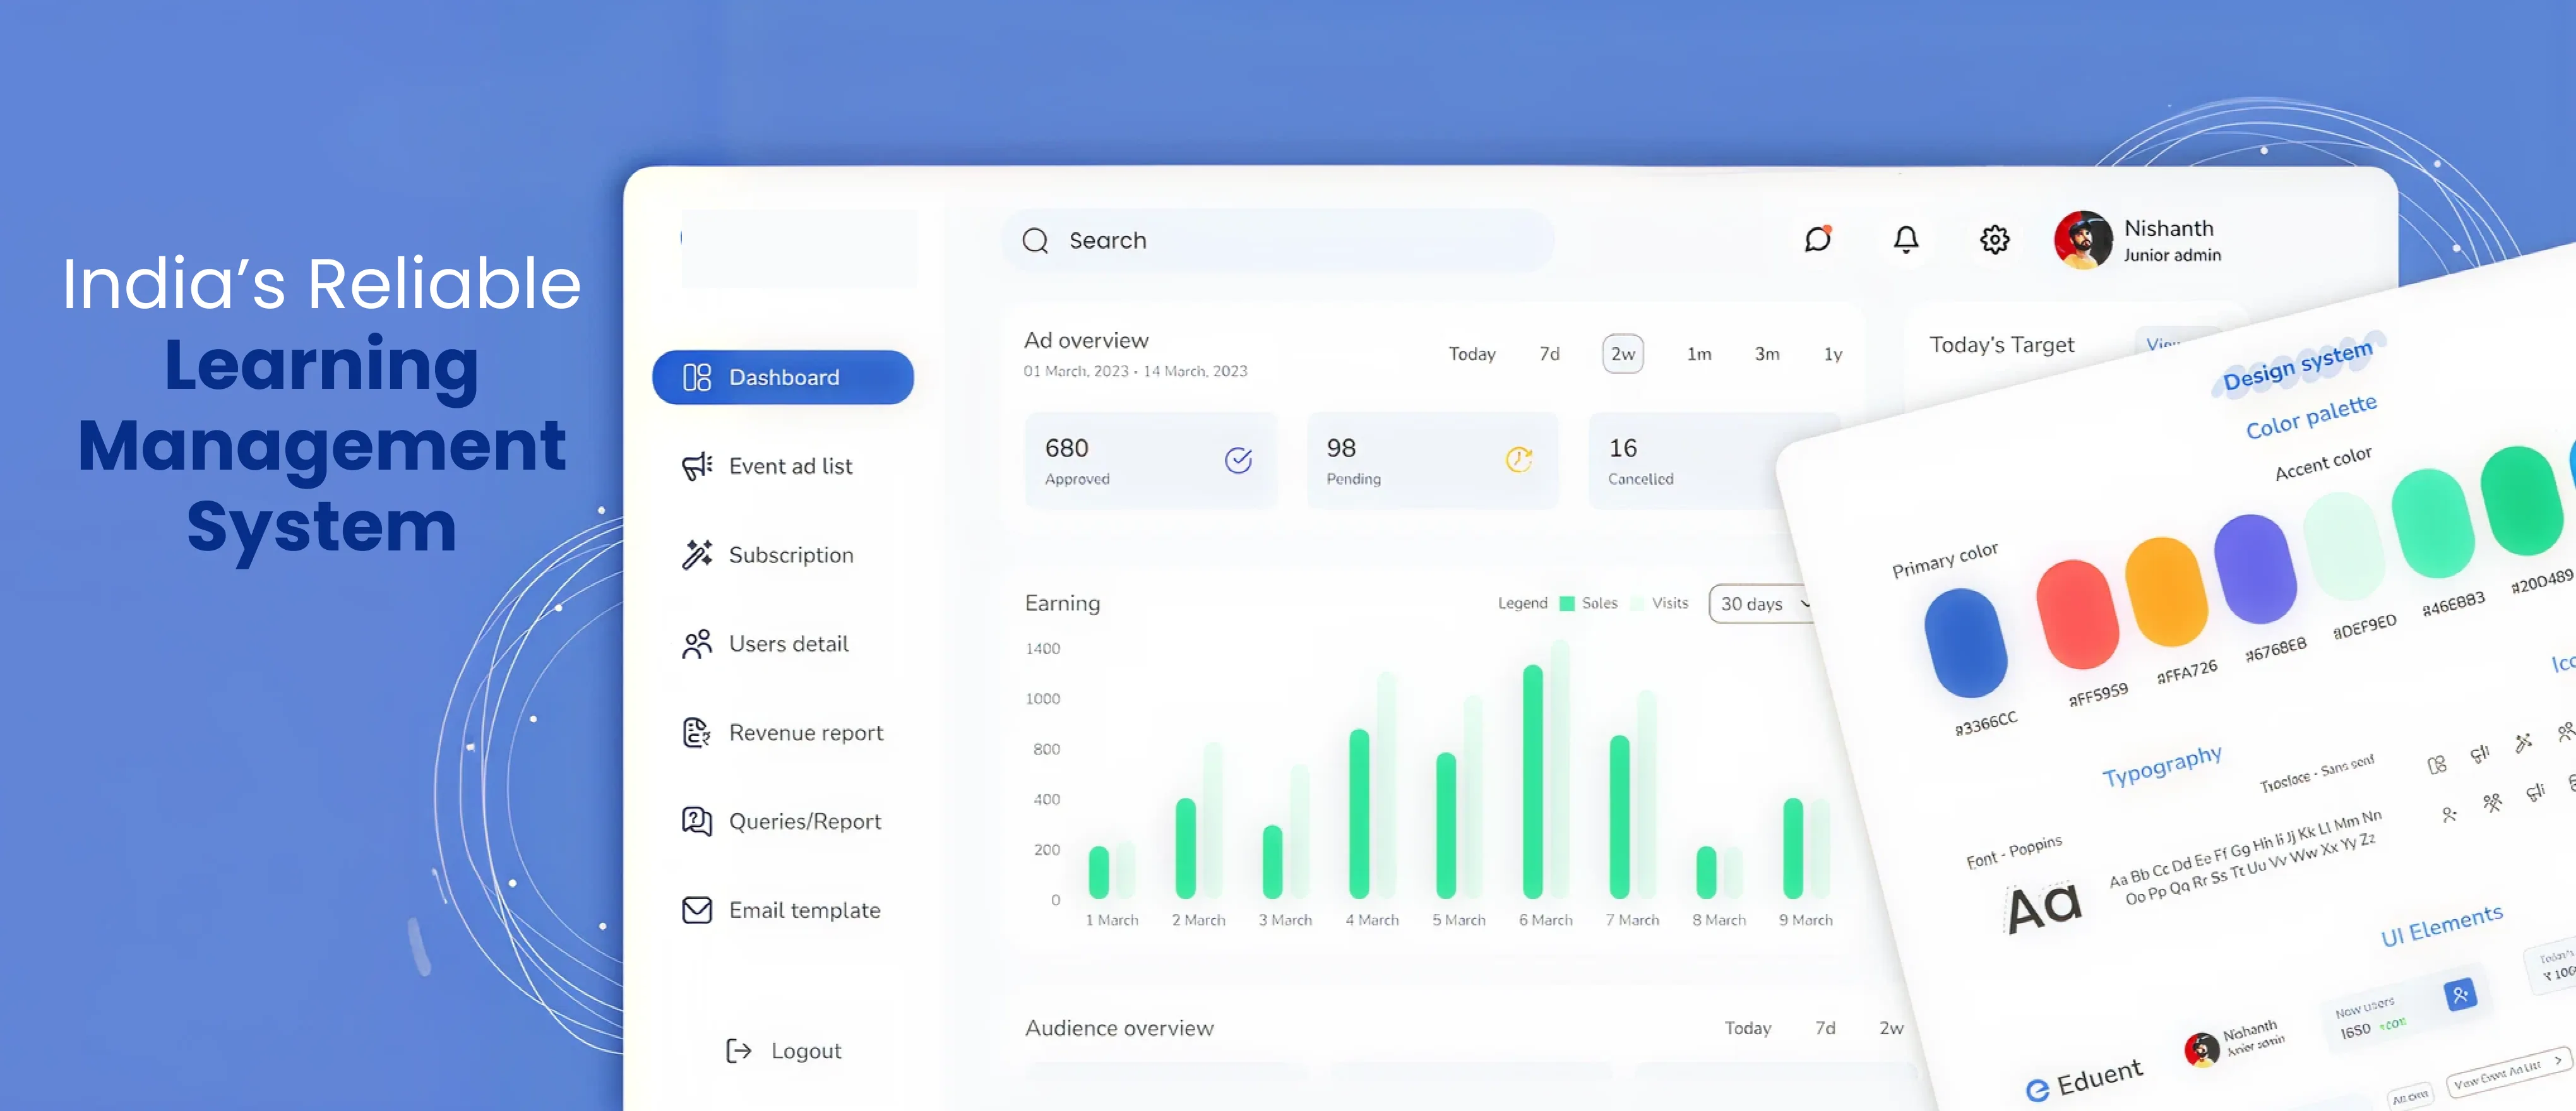The image size is (2576, 1111).
Task: Open notifications bell icon
Action: [x=1906, y=239]
